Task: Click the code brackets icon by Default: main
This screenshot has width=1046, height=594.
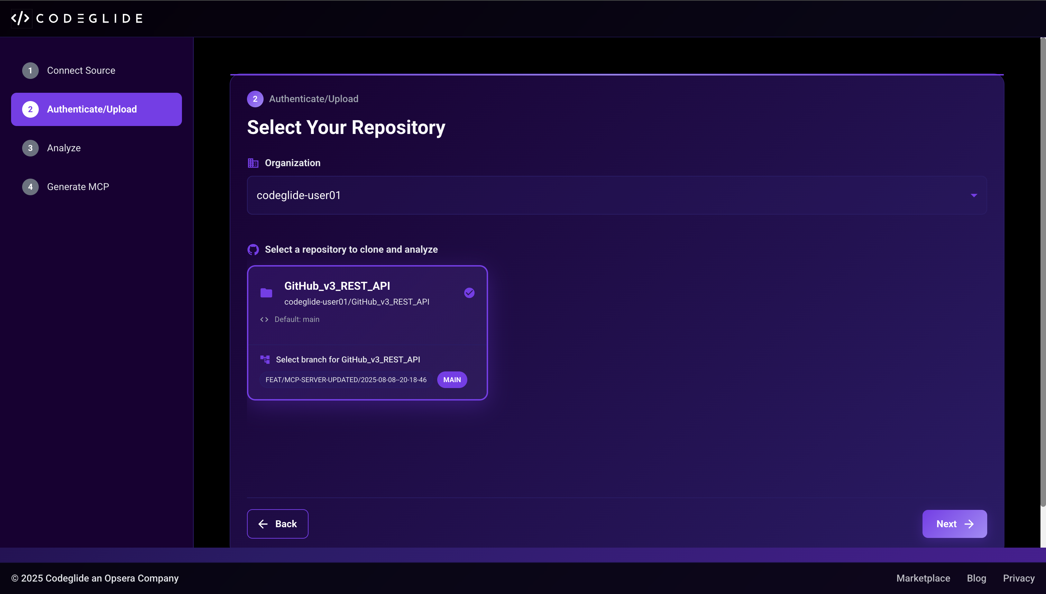Action: tap(264, 319)
